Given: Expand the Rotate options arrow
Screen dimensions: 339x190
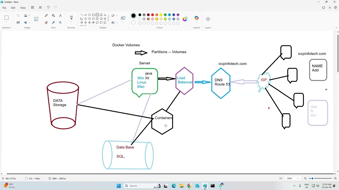Looking at the screenshot, I should point(29,16).
